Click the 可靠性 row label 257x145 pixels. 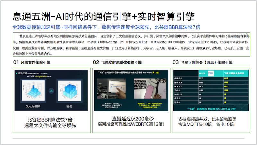click(177, 102)
